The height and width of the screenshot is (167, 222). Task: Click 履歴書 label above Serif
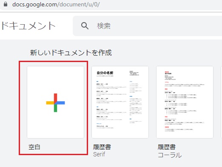(102, 147)
